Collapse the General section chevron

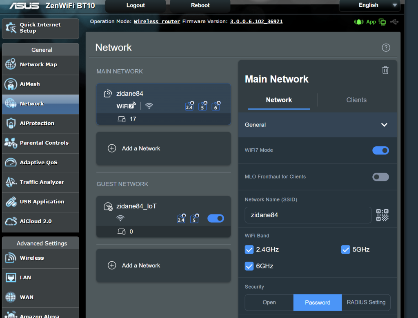384,125
